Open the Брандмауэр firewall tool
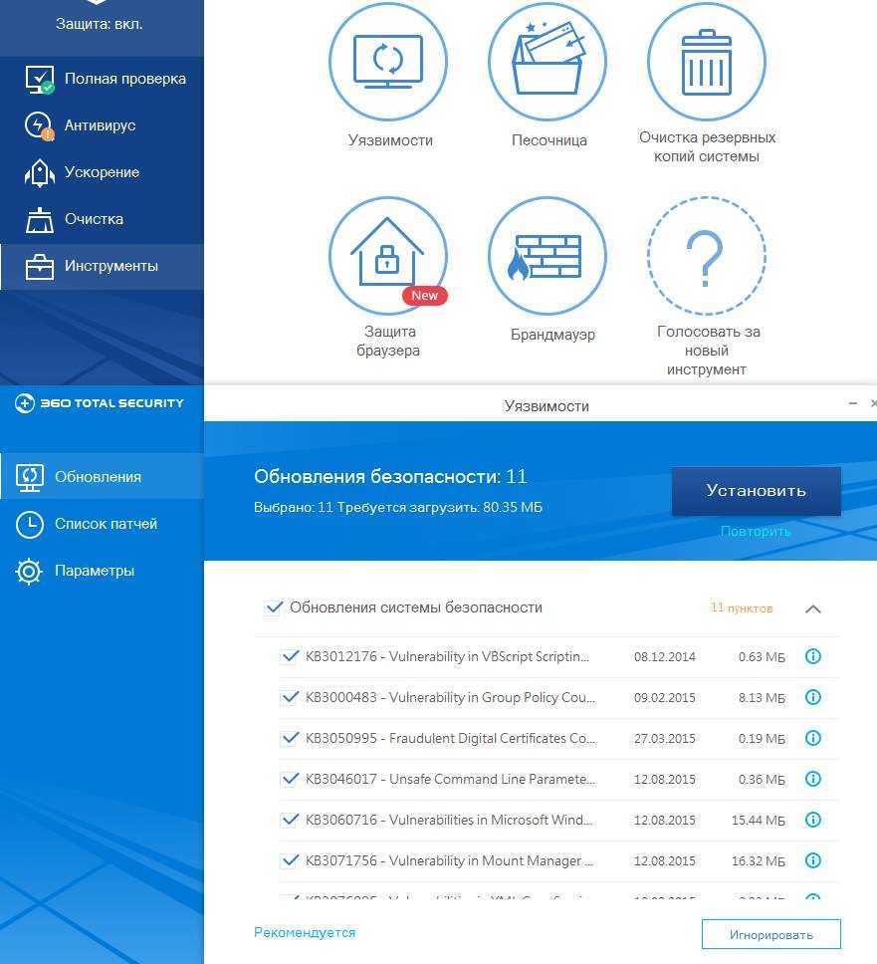The width and height of the screenshot is (877, 964). 548,256
